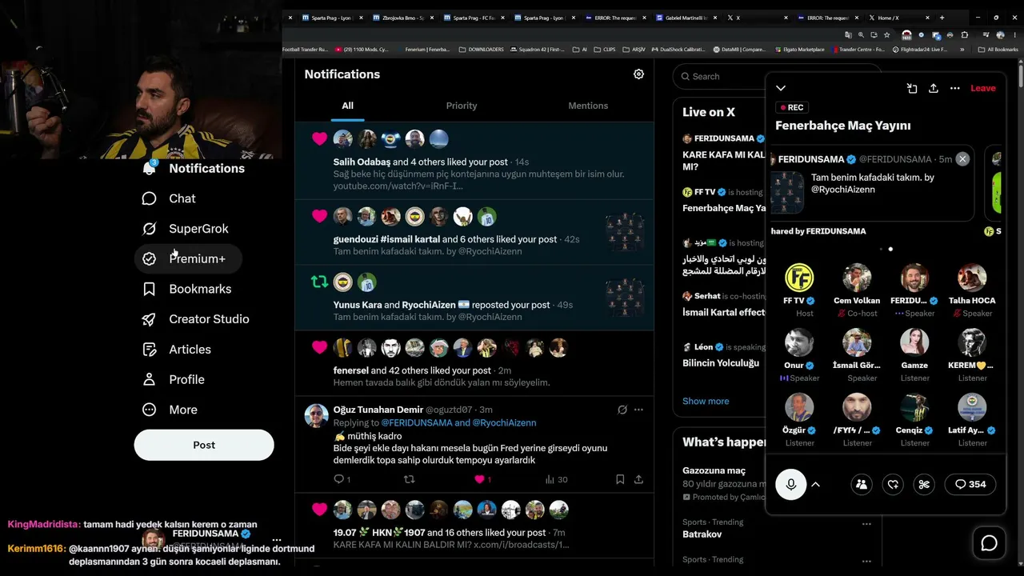Open options for the Batrakov trend
This screenshot has width=1024, height=576.
pos(866,524)
